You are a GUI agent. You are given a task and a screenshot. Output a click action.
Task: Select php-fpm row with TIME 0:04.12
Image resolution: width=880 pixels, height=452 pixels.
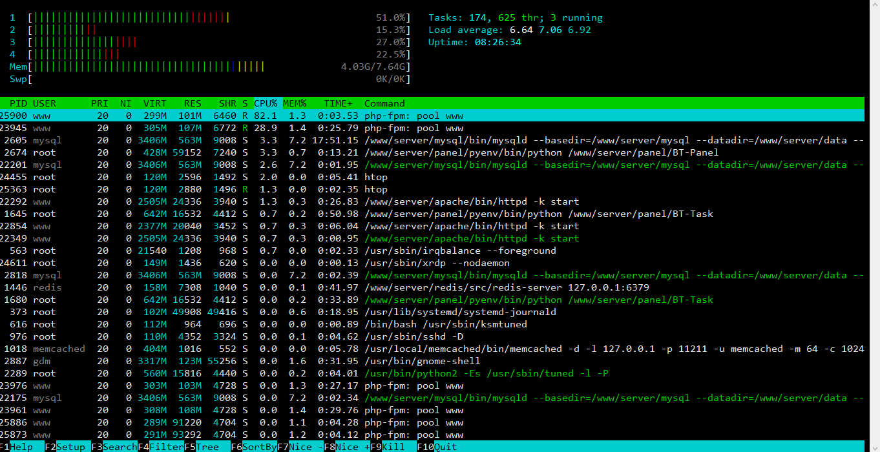432,435
